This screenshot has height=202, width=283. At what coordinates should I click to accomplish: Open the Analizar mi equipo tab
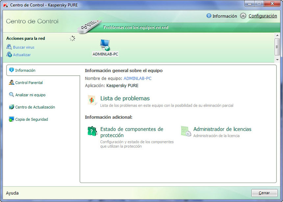coord(30,95)
